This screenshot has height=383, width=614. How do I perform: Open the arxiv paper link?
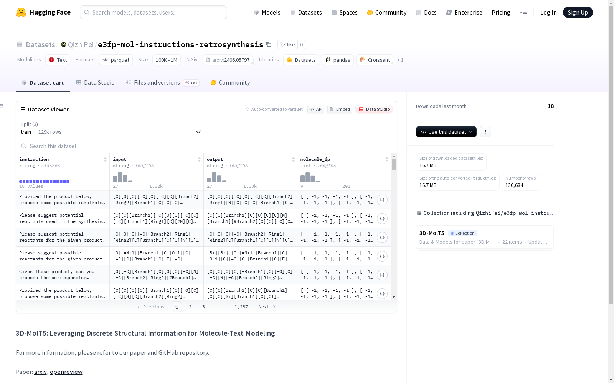click(40, 372)
